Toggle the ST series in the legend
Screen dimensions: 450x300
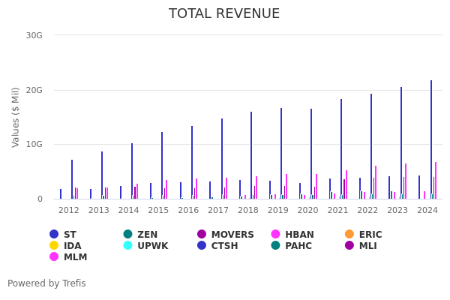54,235
